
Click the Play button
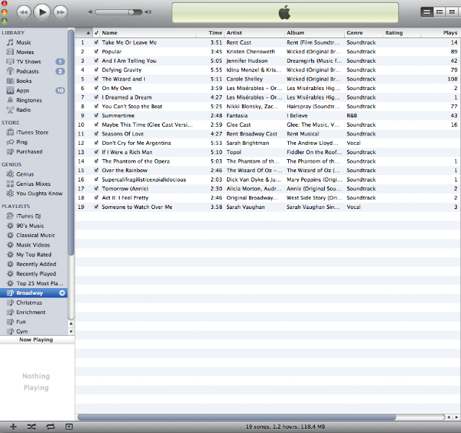(42, 12)
